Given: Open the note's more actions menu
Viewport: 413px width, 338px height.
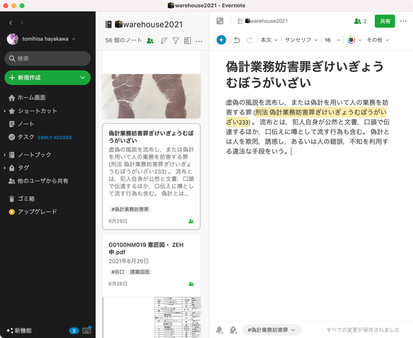Looking at the screenshot, I should tap(403, 21).
